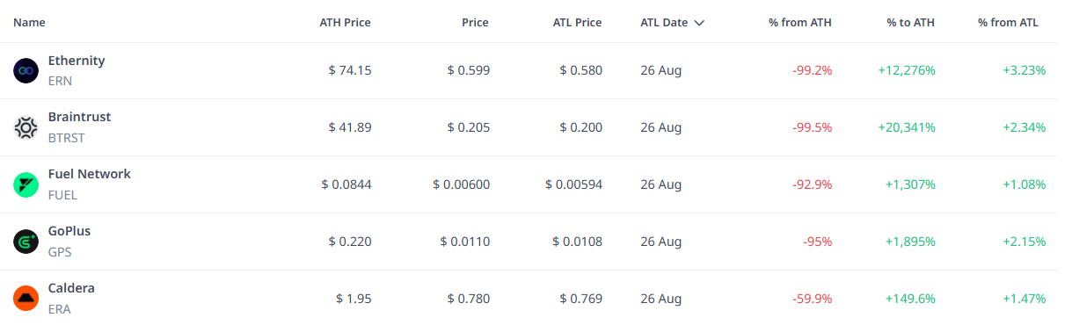This screenshot has width=1065, height=325.
Task: Click the Caldera orange logo icon
Action: (x=26, y=299)
